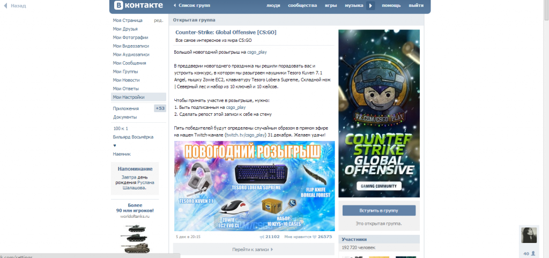The image size is (549, 258).
Task: Click the Counter-Strike group avatar image
Action: [379, 113]
